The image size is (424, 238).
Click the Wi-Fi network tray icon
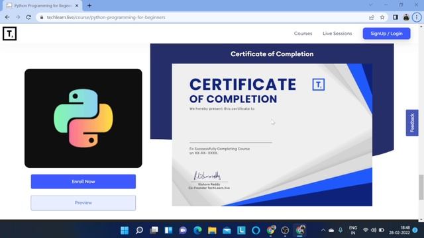[366, 230]
